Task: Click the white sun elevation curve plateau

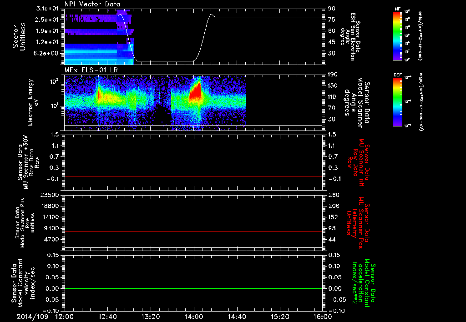Action: coord(268,17)
